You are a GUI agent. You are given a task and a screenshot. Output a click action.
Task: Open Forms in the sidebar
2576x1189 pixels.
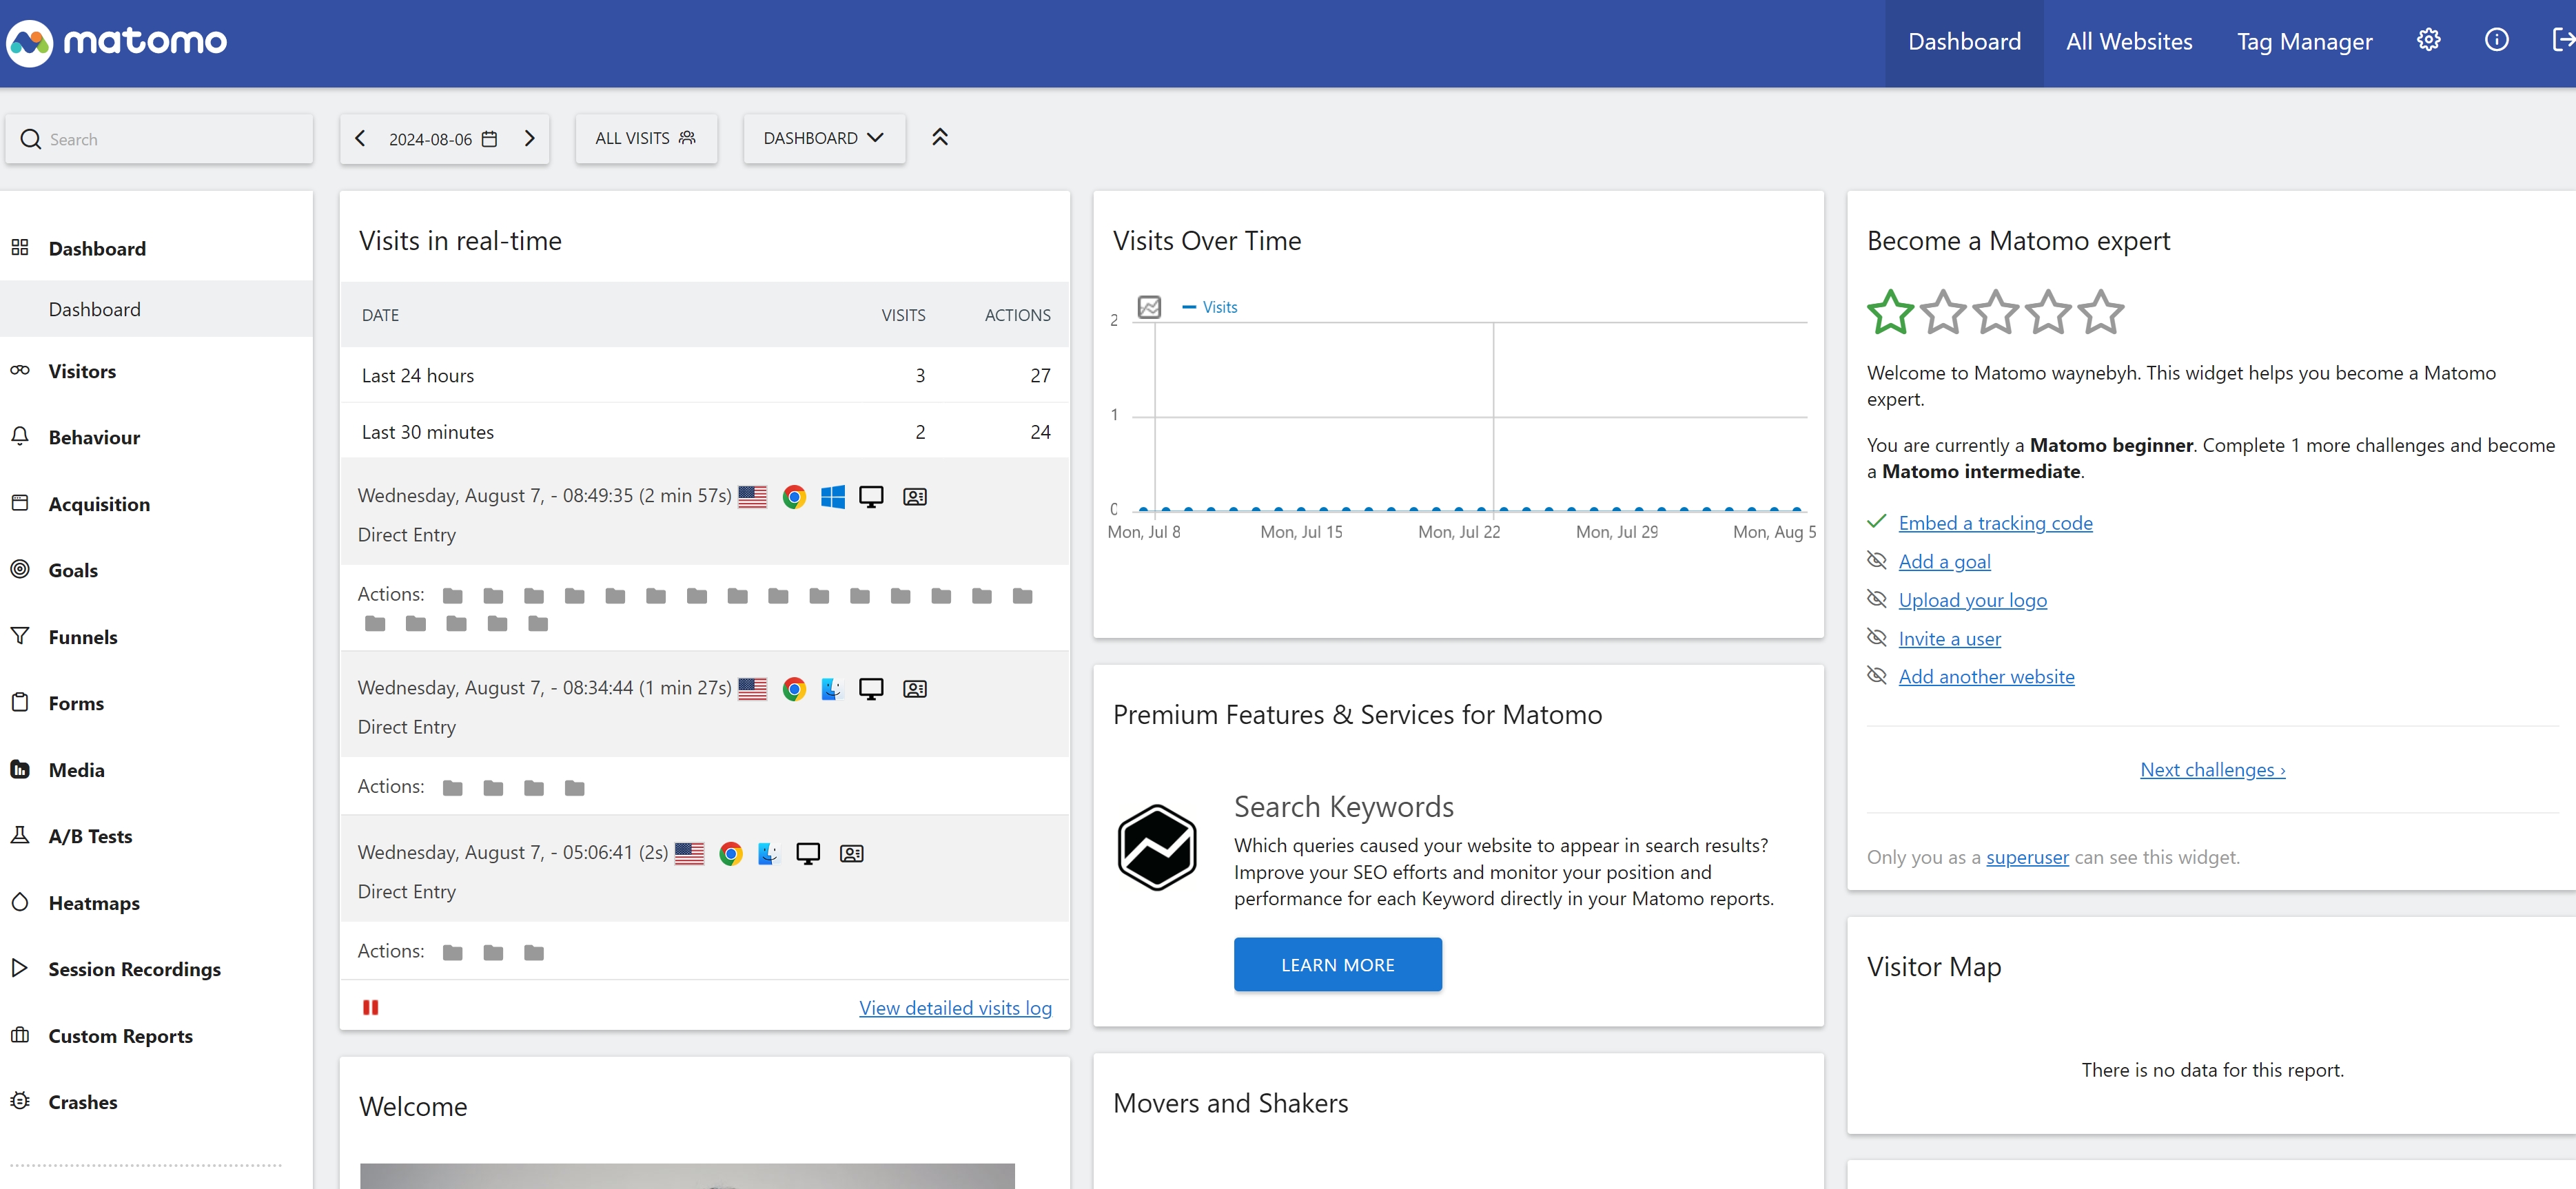[x=76, y=703]
